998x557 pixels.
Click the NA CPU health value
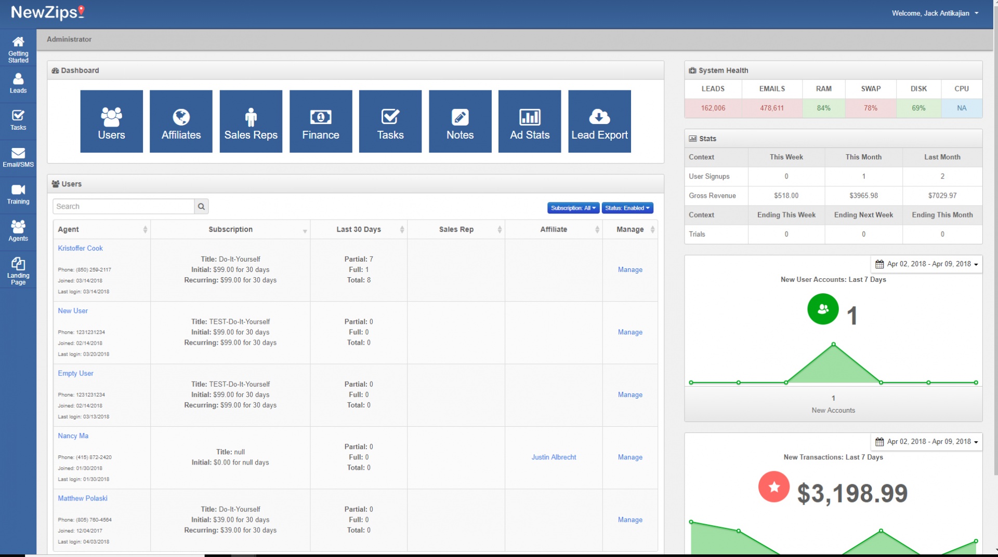962,108
